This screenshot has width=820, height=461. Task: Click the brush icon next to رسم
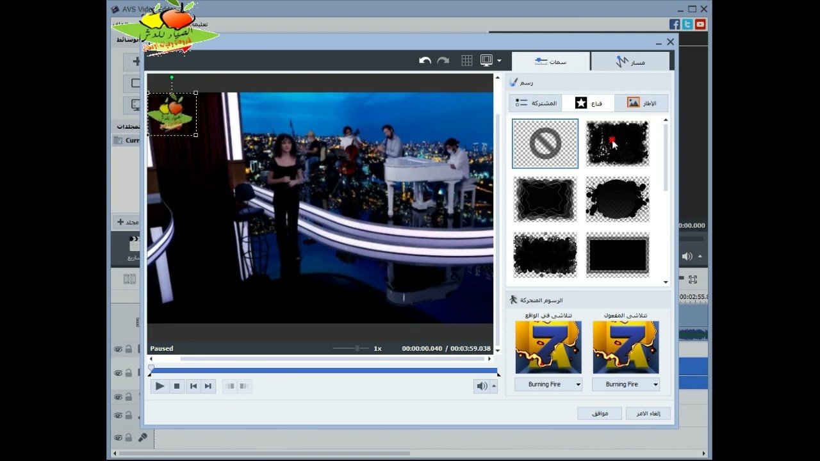pyautogui.click(x=514, y=83)
